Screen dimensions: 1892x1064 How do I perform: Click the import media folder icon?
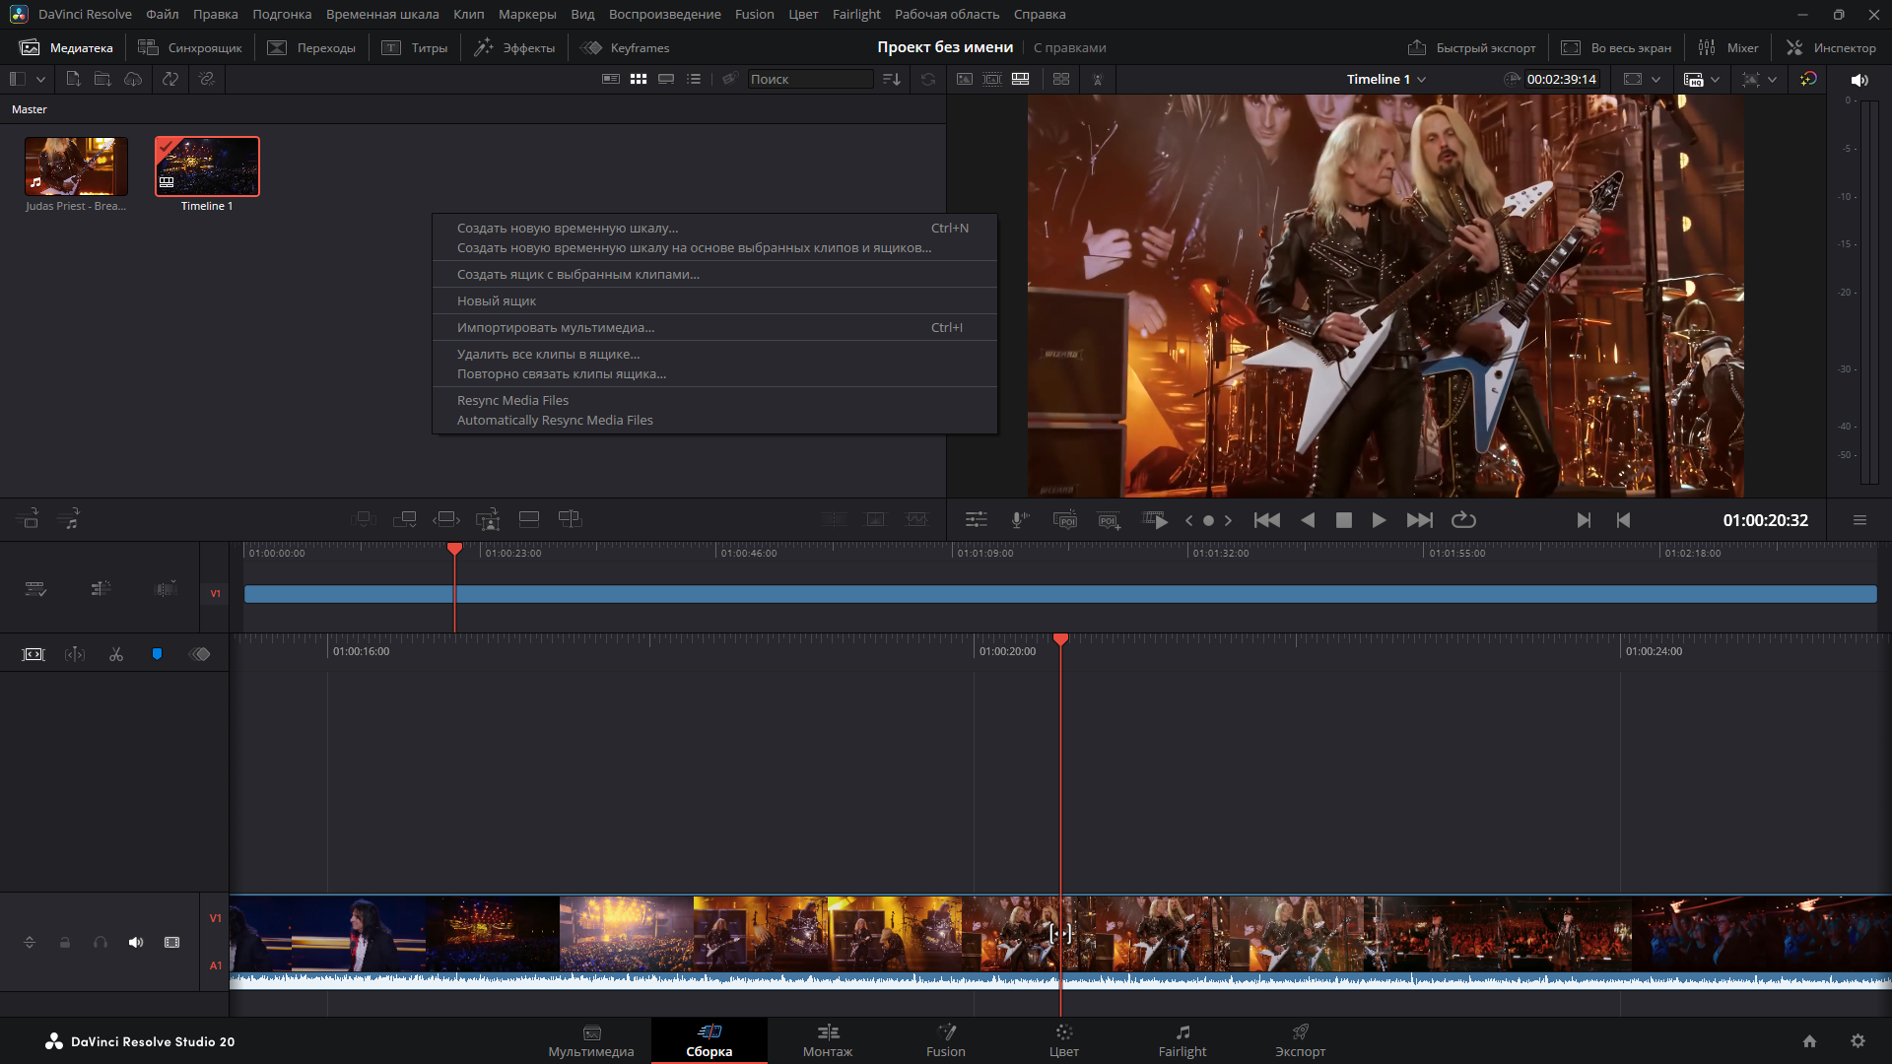click(102, 79)
